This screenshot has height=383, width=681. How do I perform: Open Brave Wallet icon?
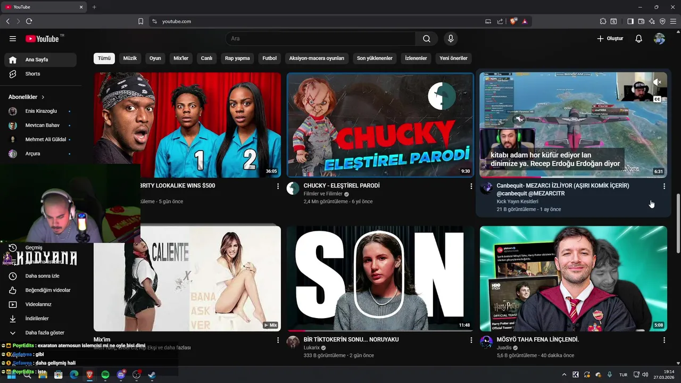pos(641,21)
